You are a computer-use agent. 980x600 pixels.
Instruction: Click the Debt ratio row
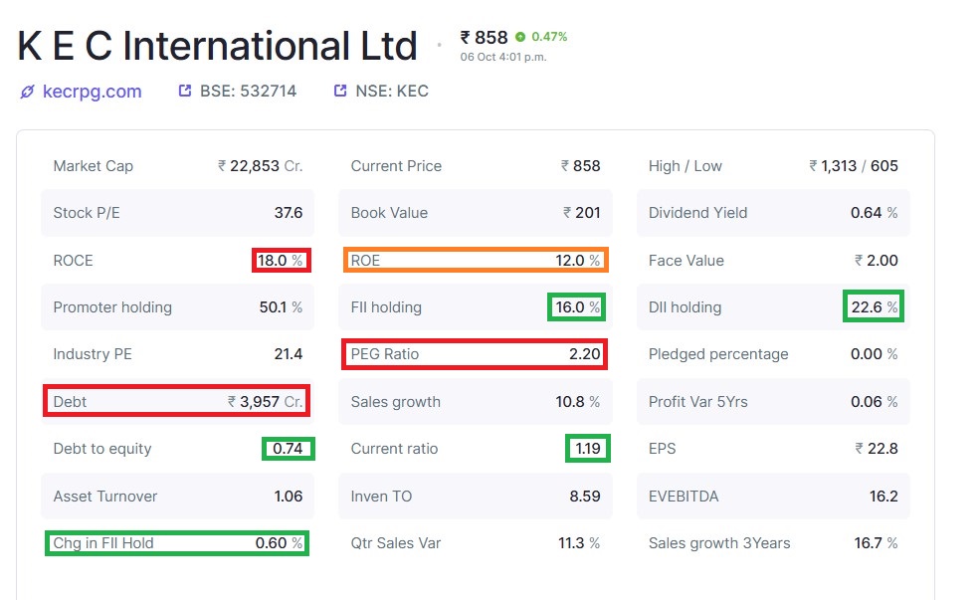[x=177, y=402]
